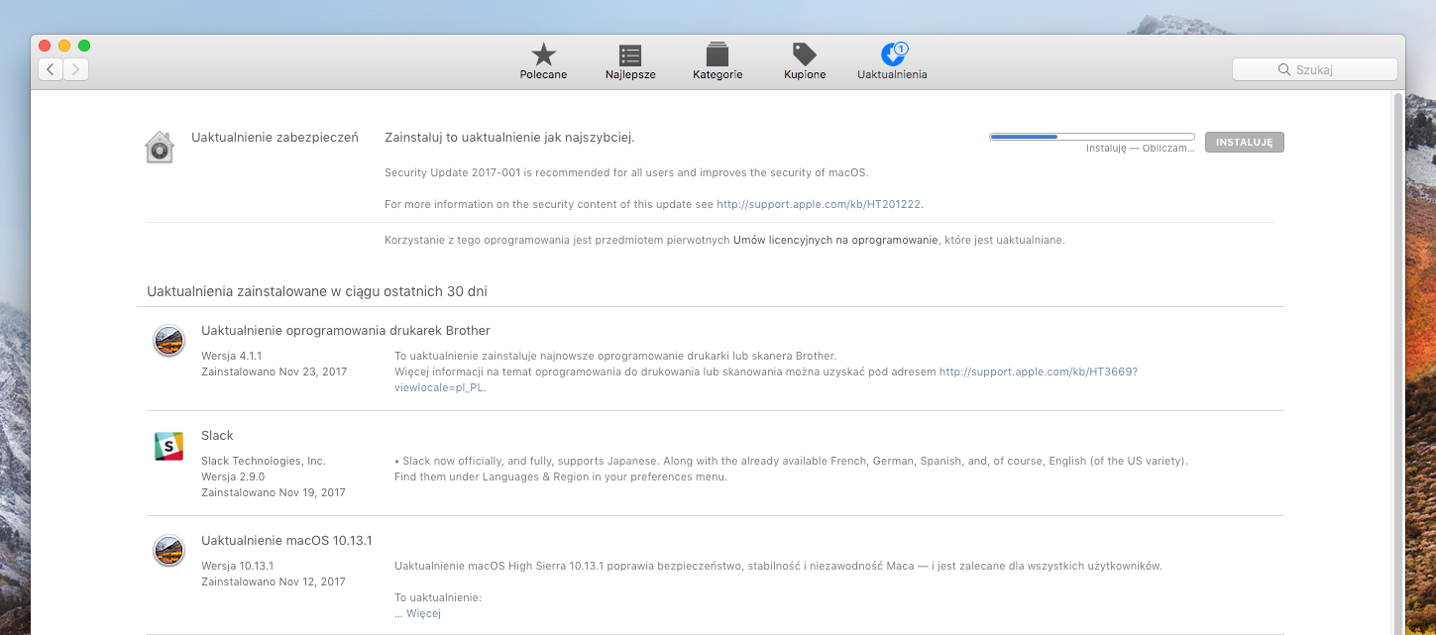Click the Brother printer update icon
The image size is (1436, 635).
[168, 341]
